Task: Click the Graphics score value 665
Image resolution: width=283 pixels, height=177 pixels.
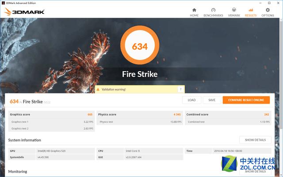Action: click(90, 115)
